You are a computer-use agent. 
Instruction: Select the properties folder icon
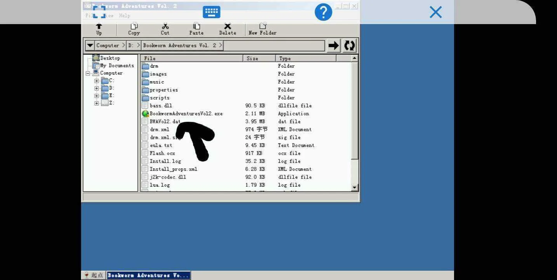tap(146, 90)
